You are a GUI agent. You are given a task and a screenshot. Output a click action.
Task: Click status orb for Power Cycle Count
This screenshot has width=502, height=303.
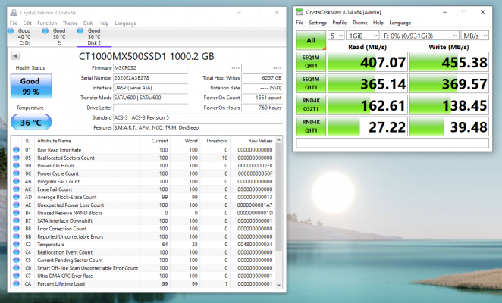[16, 173]
